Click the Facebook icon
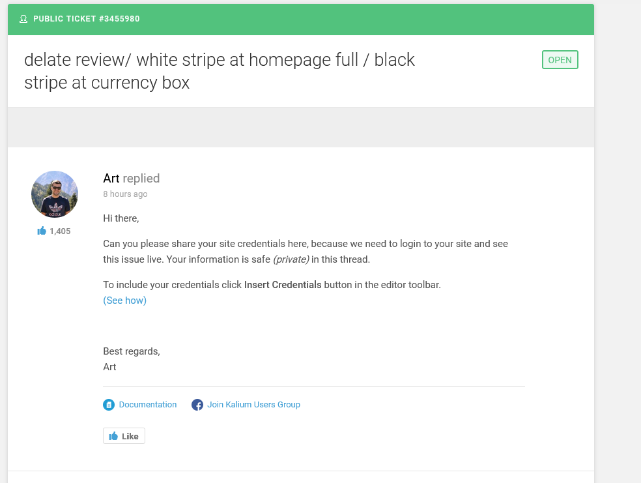The image size is (641, 483). 197,405
